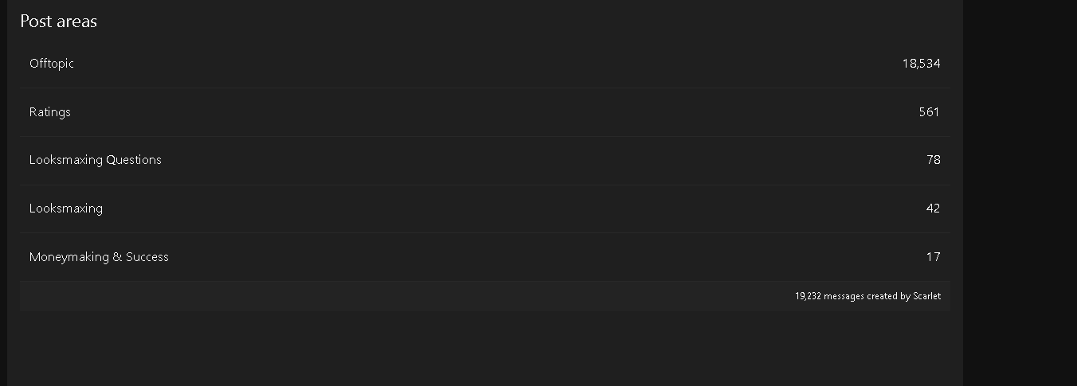This screenshot has height=386, width=1077.
Task: Click the 561 Ratings post count
Action: coord(930,112)
